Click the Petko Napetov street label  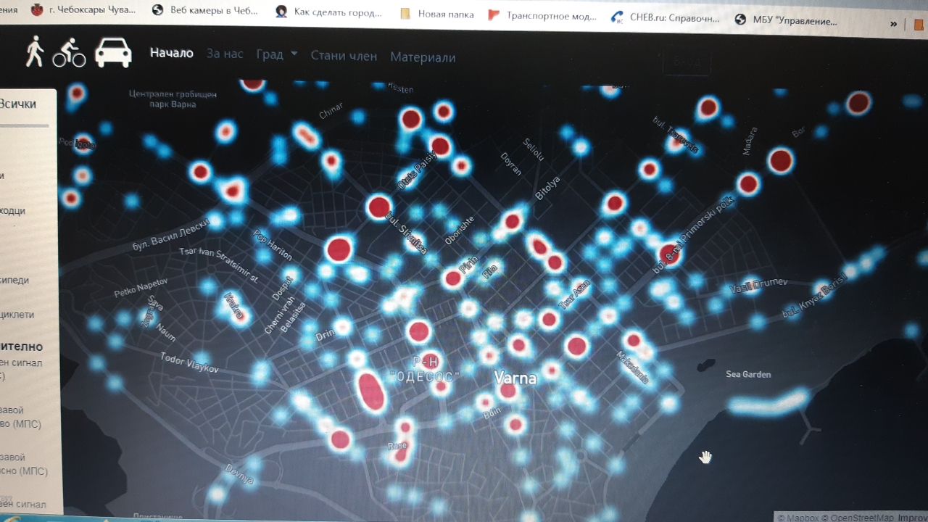pyautogui.click(x=141, y=287)
